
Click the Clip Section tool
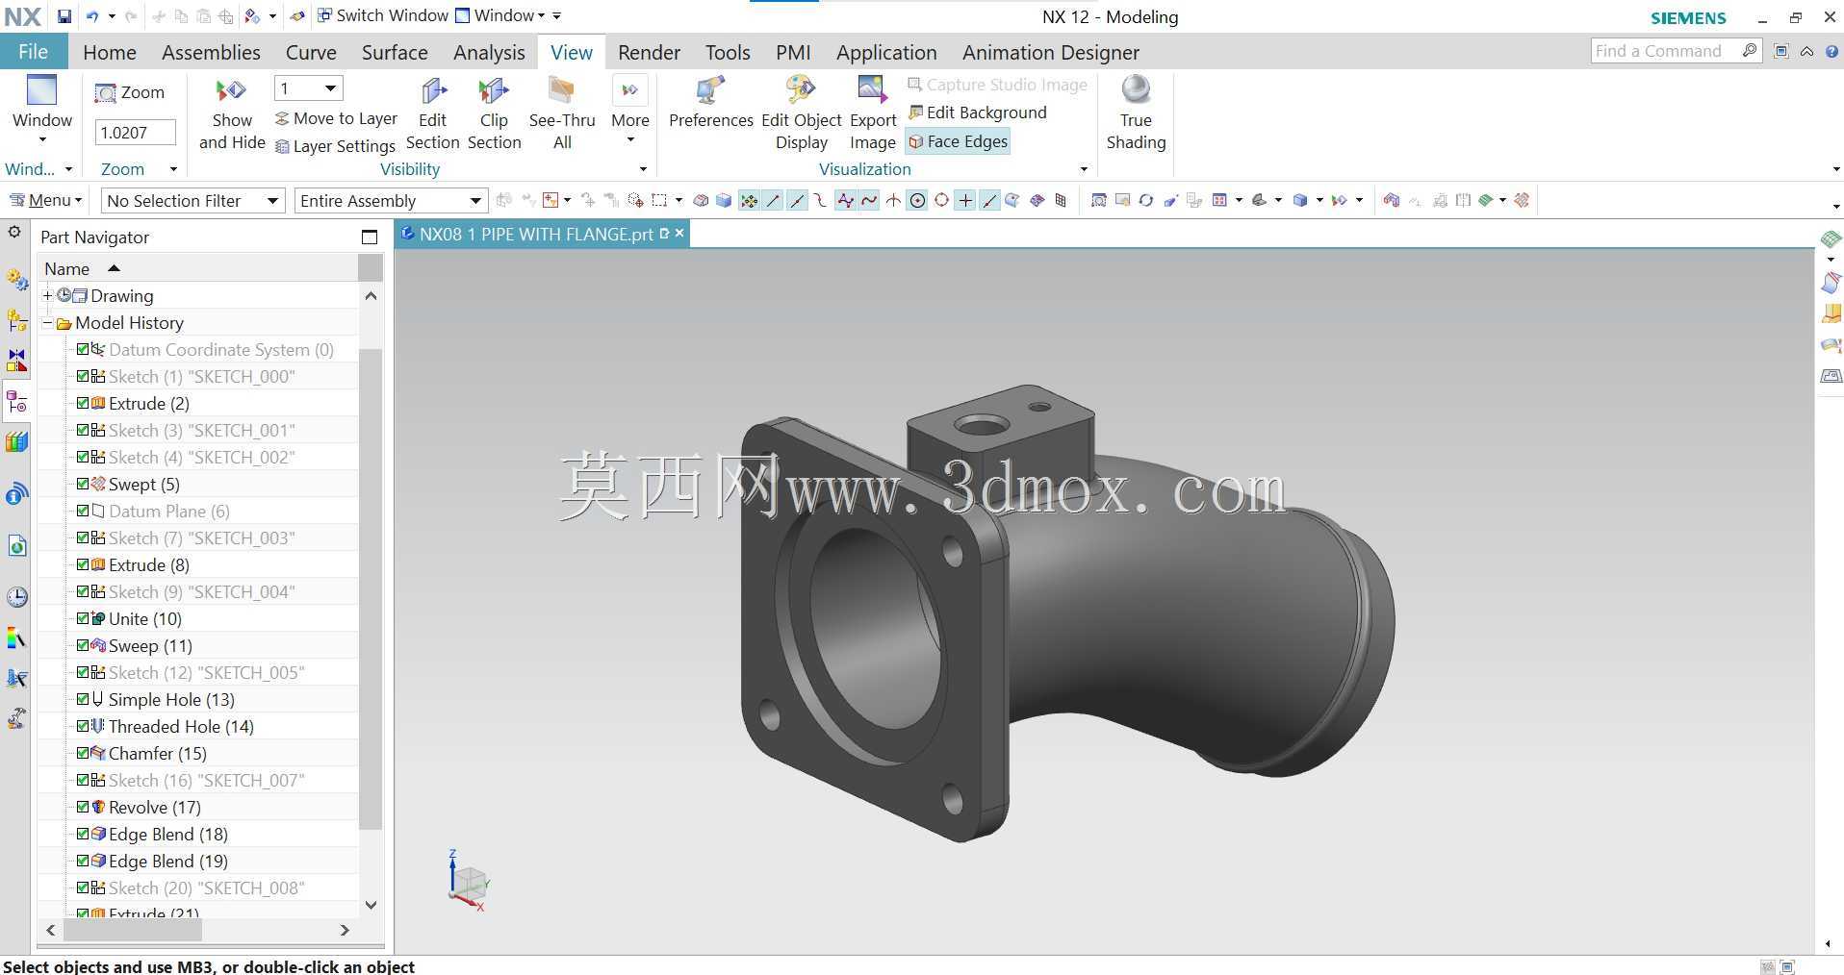tap(494, 114)
